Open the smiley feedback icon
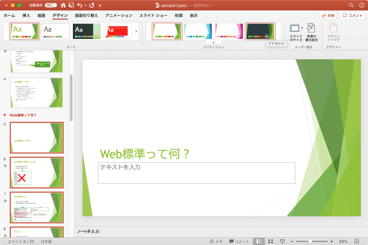The height and width of the screenshot is (245, 368). pos(362,5)
